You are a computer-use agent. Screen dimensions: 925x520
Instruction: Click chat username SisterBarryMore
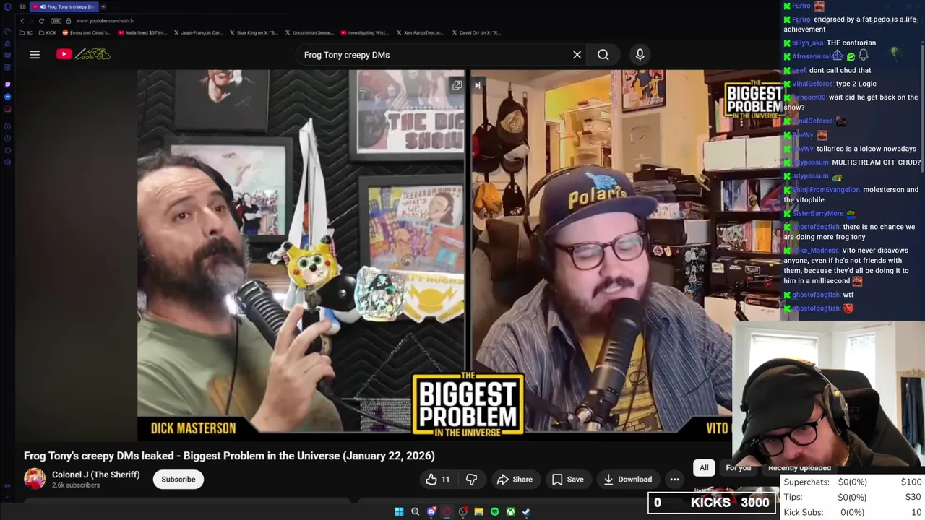point(817,213)
